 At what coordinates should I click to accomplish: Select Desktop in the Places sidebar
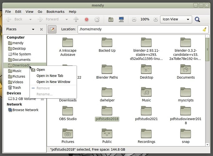point(25,49)
